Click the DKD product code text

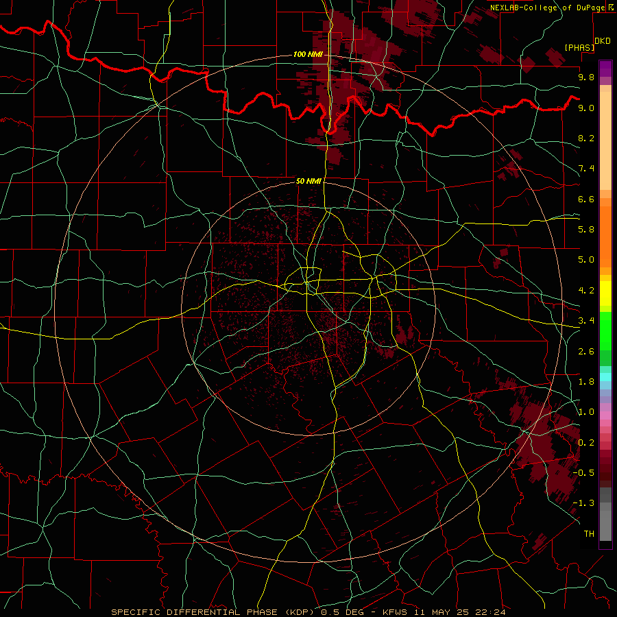[603, 41]
